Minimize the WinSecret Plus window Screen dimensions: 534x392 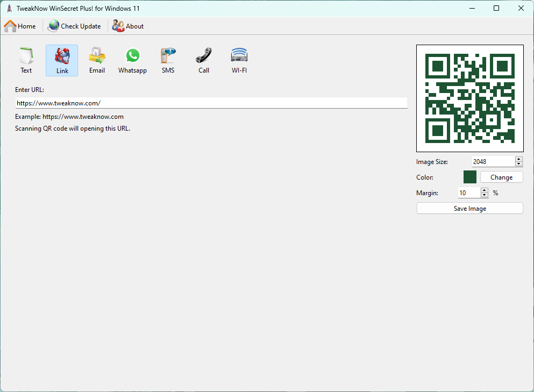pyautogui.click(x=472, y=8)
